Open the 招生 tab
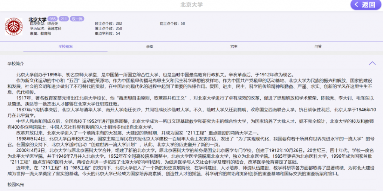This screenshot has width=383, height=191. [234, 47]
